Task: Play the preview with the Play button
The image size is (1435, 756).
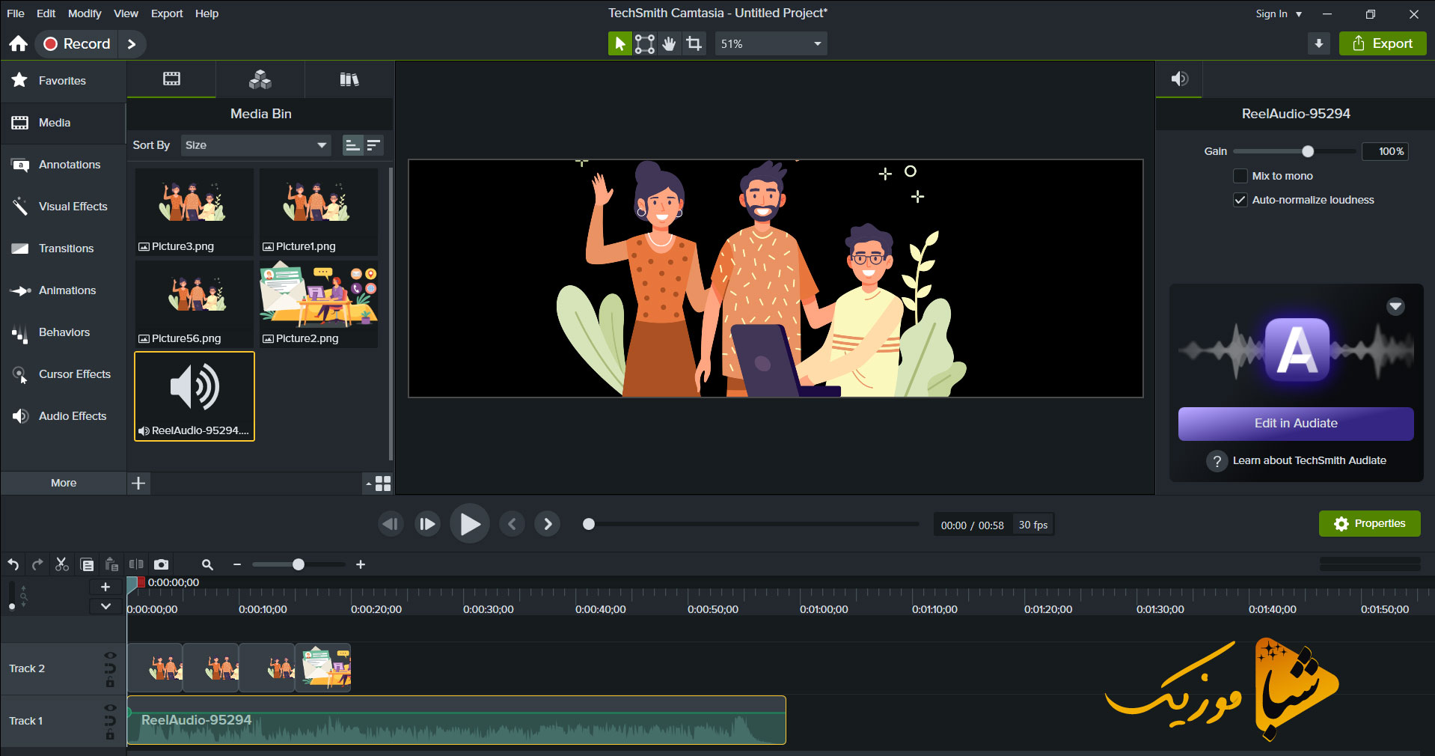Action: (x=470, y=524)
